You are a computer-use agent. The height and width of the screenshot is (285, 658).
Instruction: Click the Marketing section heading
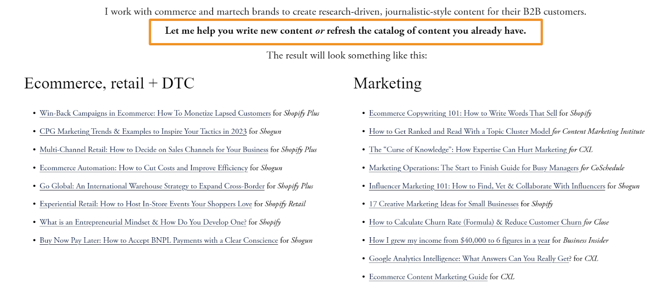(387, 83)
